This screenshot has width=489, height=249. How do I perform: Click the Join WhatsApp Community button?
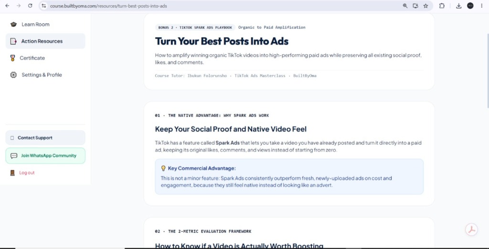[x=45, y=156]
